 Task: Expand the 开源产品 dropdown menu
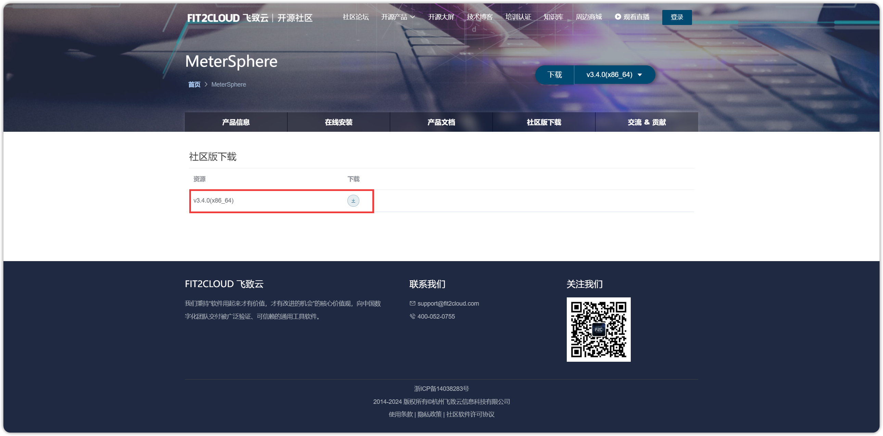click(398, 17)
